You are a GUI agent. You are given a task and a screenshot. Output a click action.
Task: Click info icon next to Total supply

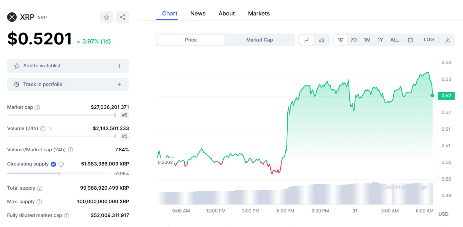pyautogui.click(x=40, y=188)
